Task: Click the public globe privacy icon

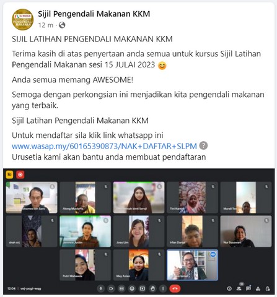Action: click(62, 25)
